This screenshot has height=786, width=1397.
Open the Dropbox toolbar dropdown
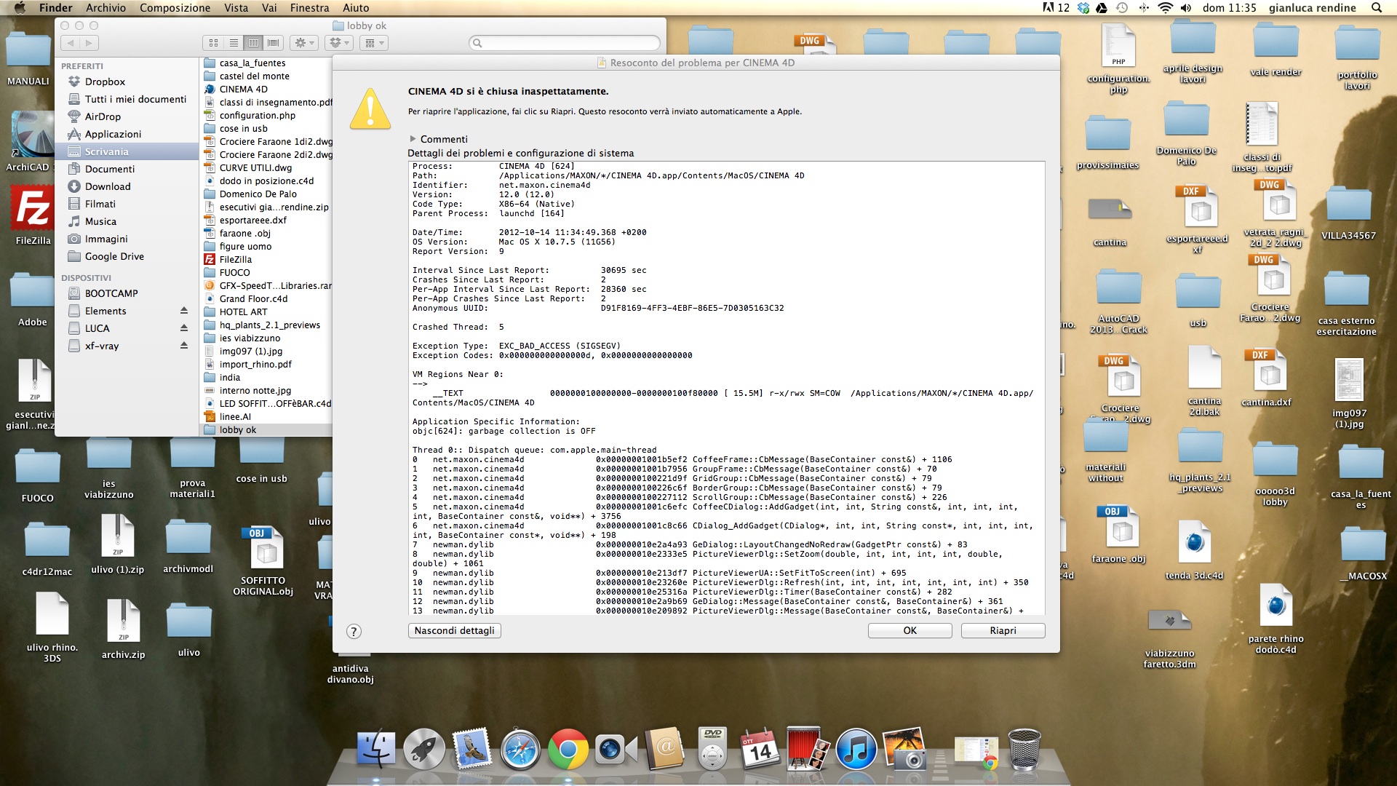[339, 43]
